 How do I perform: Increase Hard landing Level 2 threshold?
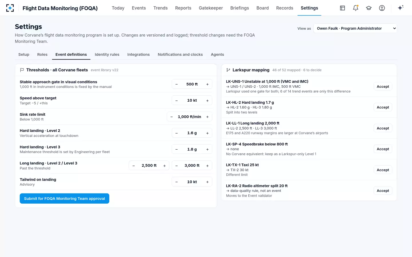point(207,133)
